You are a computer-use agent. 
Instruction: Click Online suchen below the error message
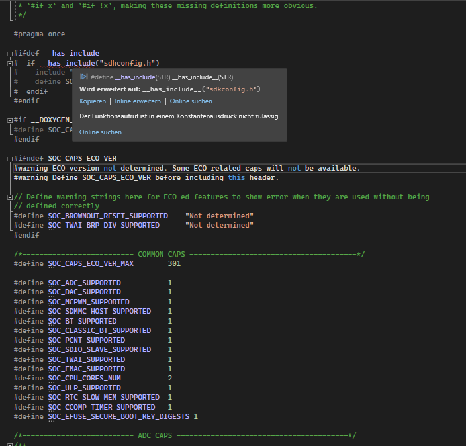(101, 132)
